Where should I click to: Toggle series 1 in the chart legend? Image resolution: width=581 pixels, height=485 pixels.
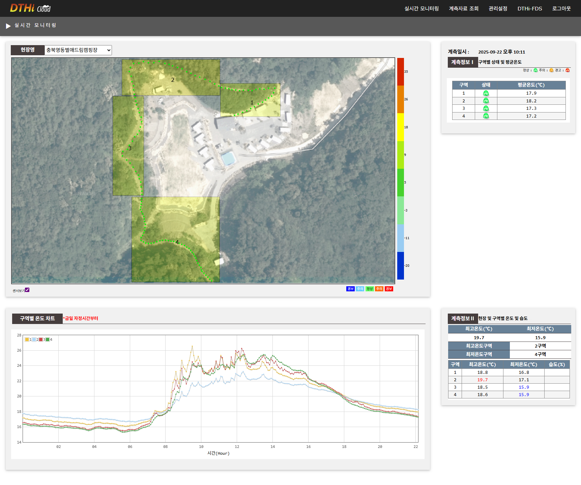(x=27, y=339)
